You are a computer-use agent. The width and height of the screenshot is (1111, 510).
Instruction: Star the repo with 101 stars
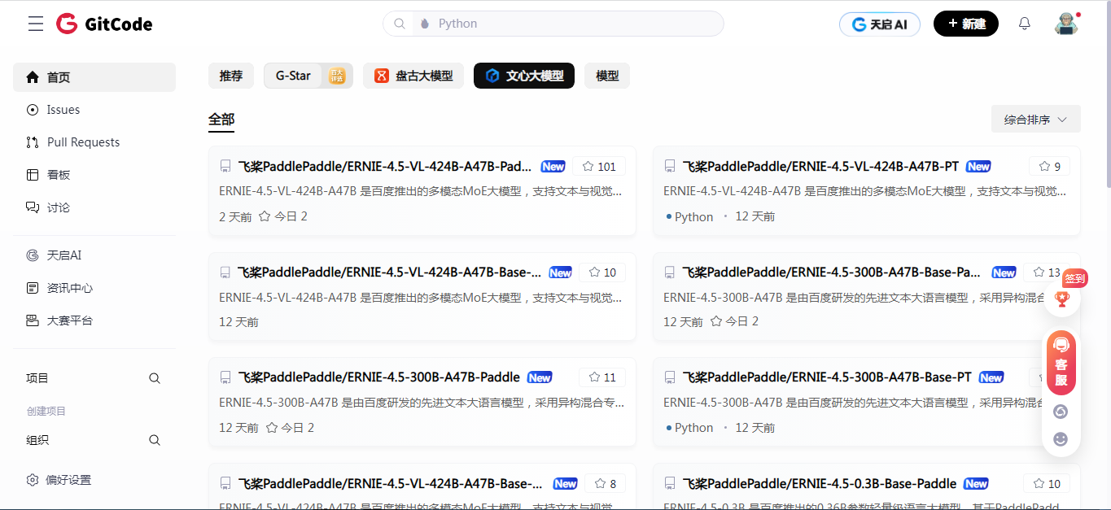599,167
